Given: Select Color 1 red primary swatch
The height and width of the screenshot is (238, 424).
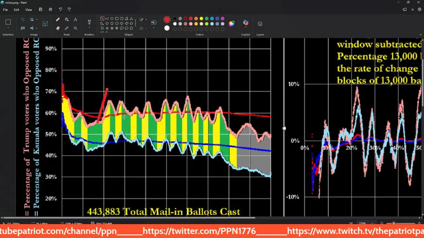Looking at the screenshot, I should point(167,20).
